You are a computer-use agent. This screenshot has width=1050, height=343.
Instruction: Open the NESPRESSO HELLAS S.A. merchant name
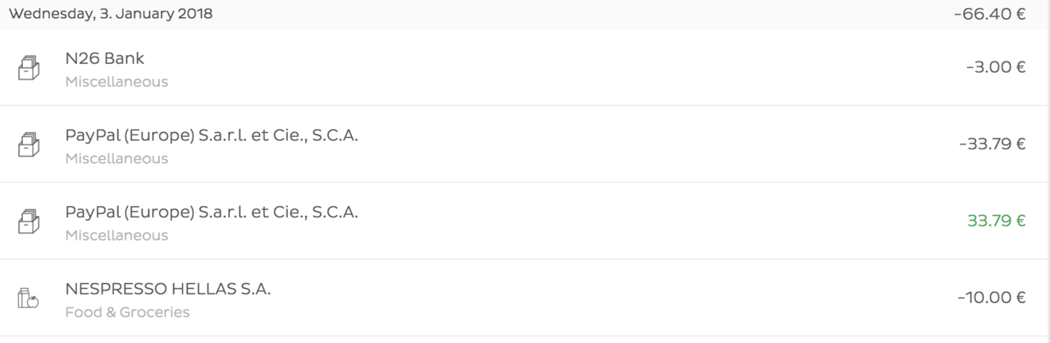(168, 289)
